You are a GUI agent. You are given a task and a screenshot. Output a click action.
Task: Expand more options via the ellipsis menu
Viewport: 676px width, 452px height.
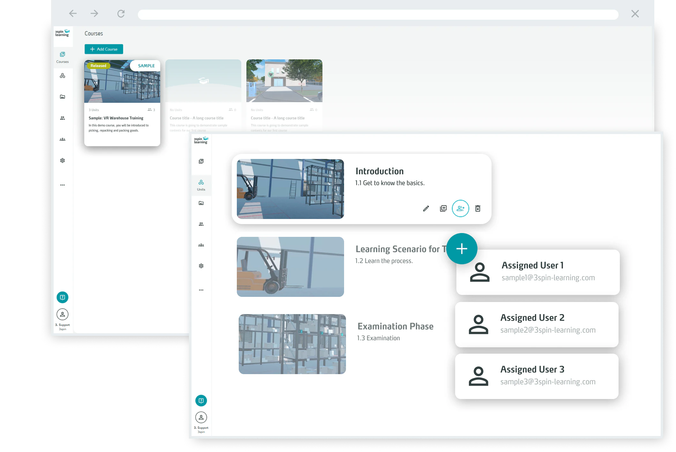tap(201, 290)
